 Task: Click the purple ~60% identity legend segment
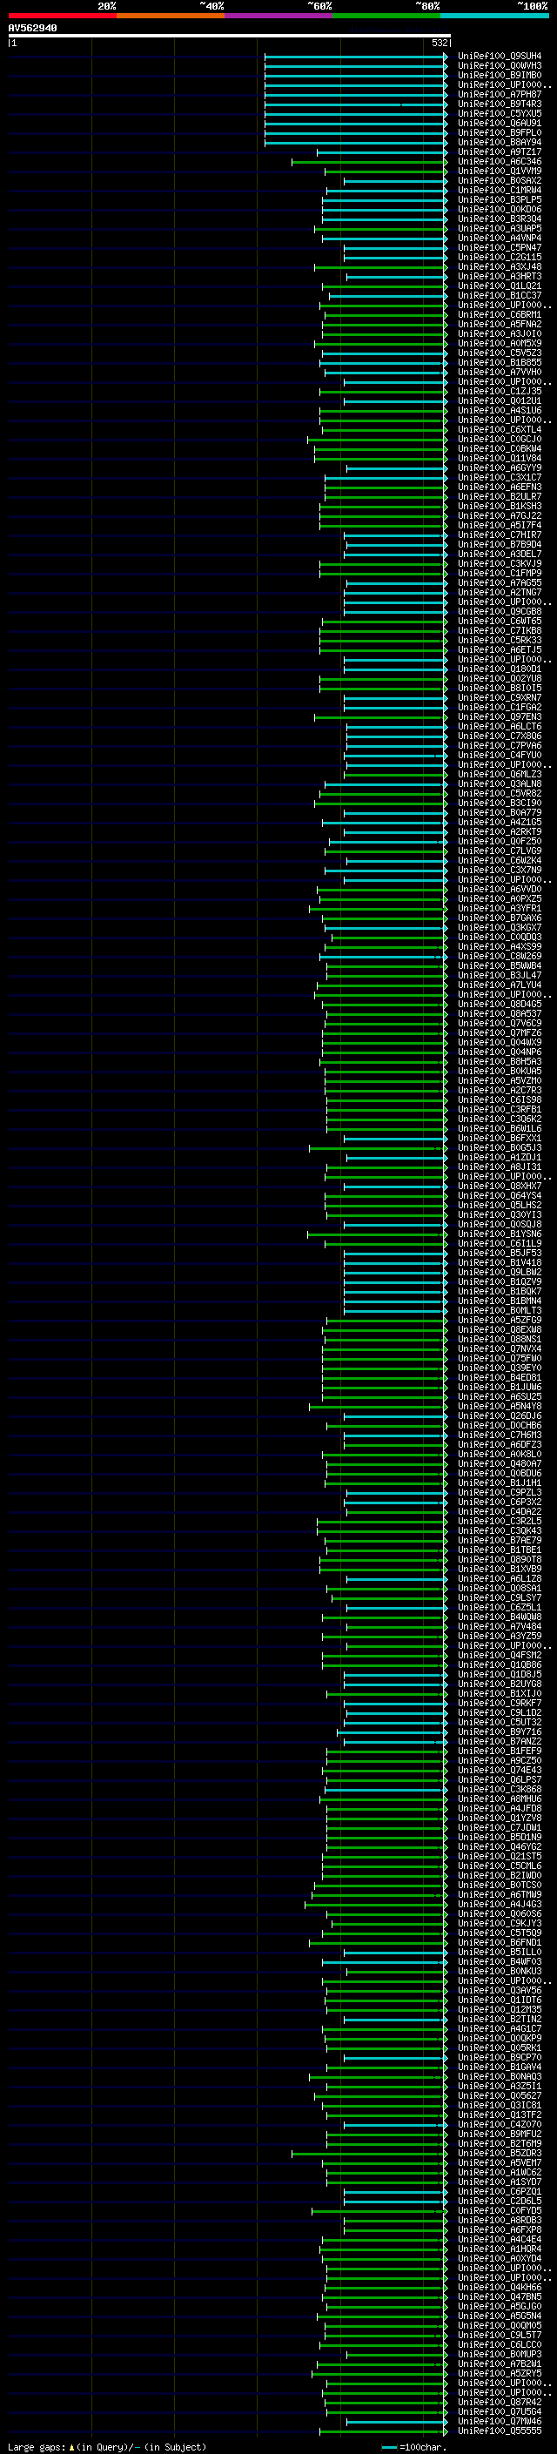pyautogui.click(x=278, y=16)
